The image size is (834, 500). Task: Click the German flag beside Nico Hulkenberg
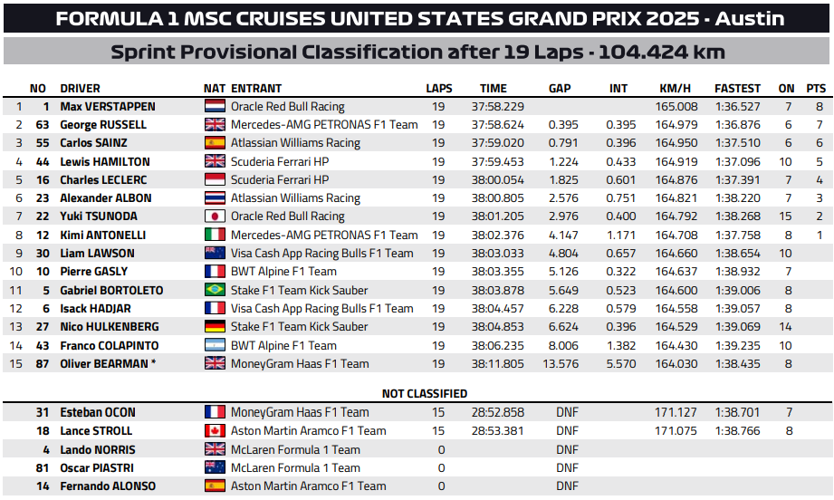[x=215, y=326]
